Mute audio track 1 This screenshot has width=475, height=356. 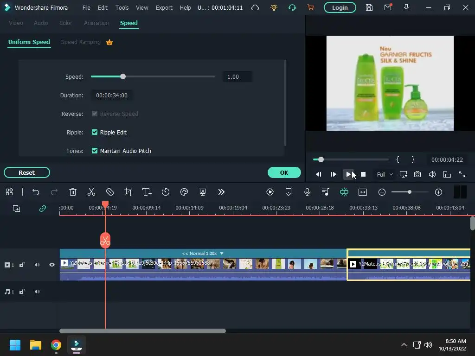point(37,292)
